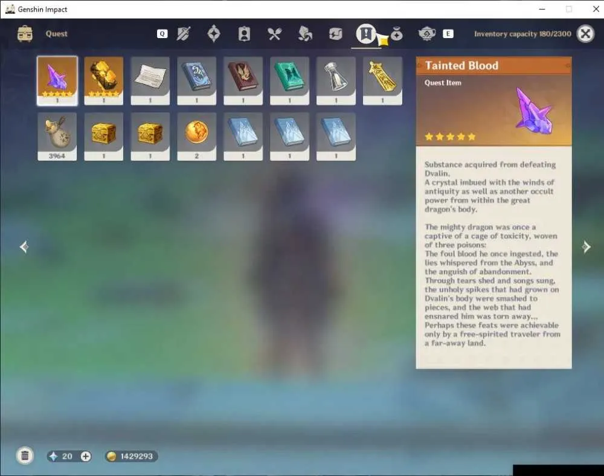Screen dimensions: 604x476
Task: Open the trash can discard mode
Action: [x=25, y=456]
